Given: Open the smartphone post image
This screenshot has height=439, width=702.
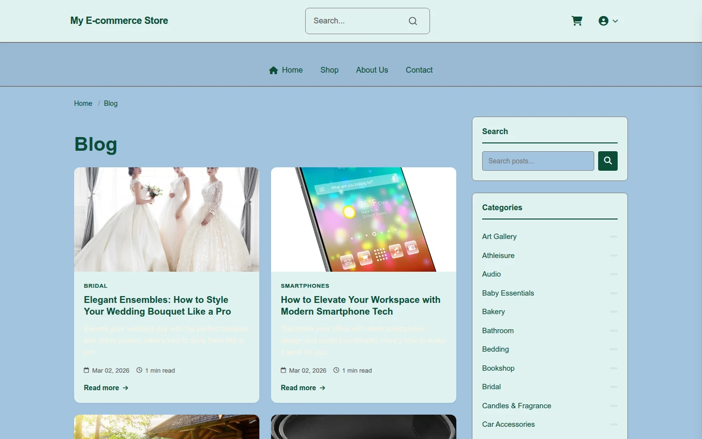Looking at the screenshot, I should (364, 219).
